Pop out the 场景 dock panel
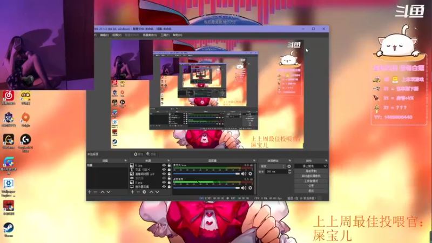The image size is (432, 243). point(125,160)
